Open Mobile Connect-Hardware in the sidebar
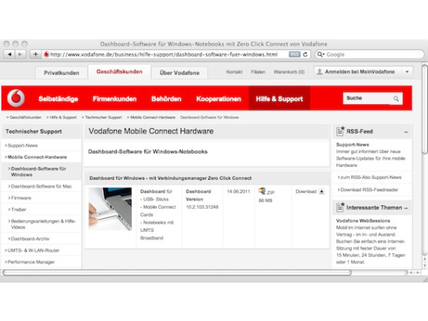428x321 pixels. tap(37, 157)
